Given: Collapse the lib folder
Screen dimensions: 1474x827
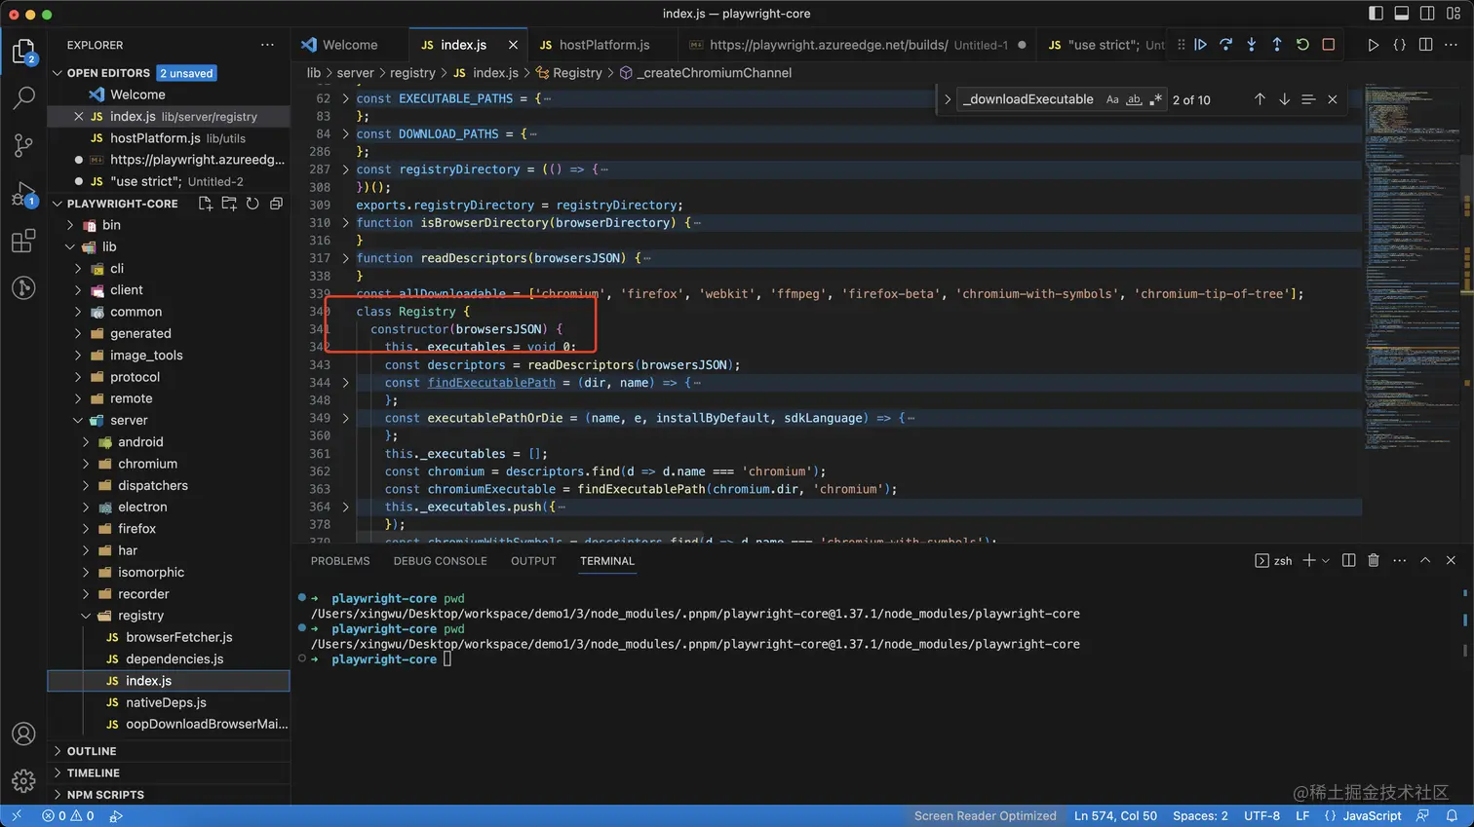Looking at the screenshot, I should [70, 246].
